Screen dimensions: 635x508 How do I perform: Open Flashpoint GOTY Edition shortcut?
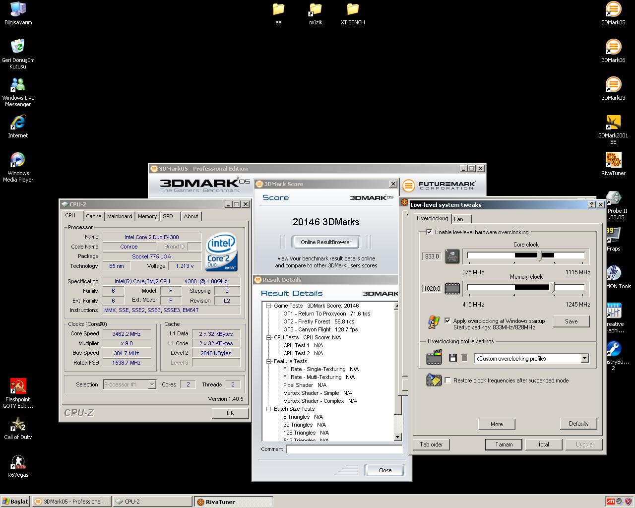coord(18,393)
